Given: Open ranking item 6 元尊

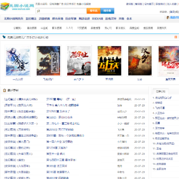Looking at the screenshot, I should tap(158, 123).
